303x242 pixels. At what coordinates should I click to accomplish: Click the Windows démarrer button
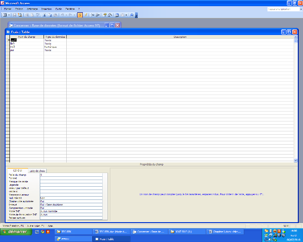[16, 232]
